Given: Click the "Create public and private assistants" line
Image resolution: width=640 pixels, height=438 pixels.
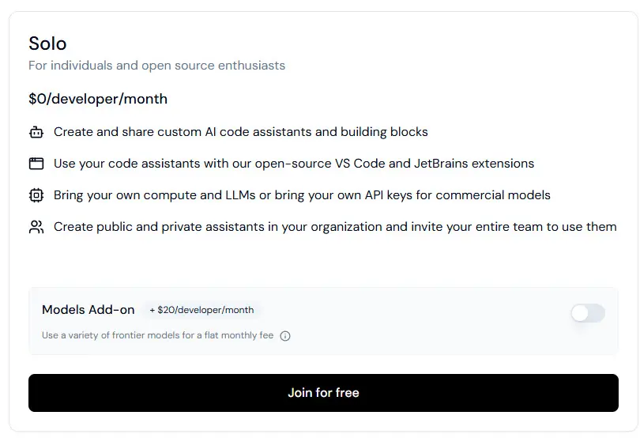Looking at the screenshot, I should click(334, 227).
